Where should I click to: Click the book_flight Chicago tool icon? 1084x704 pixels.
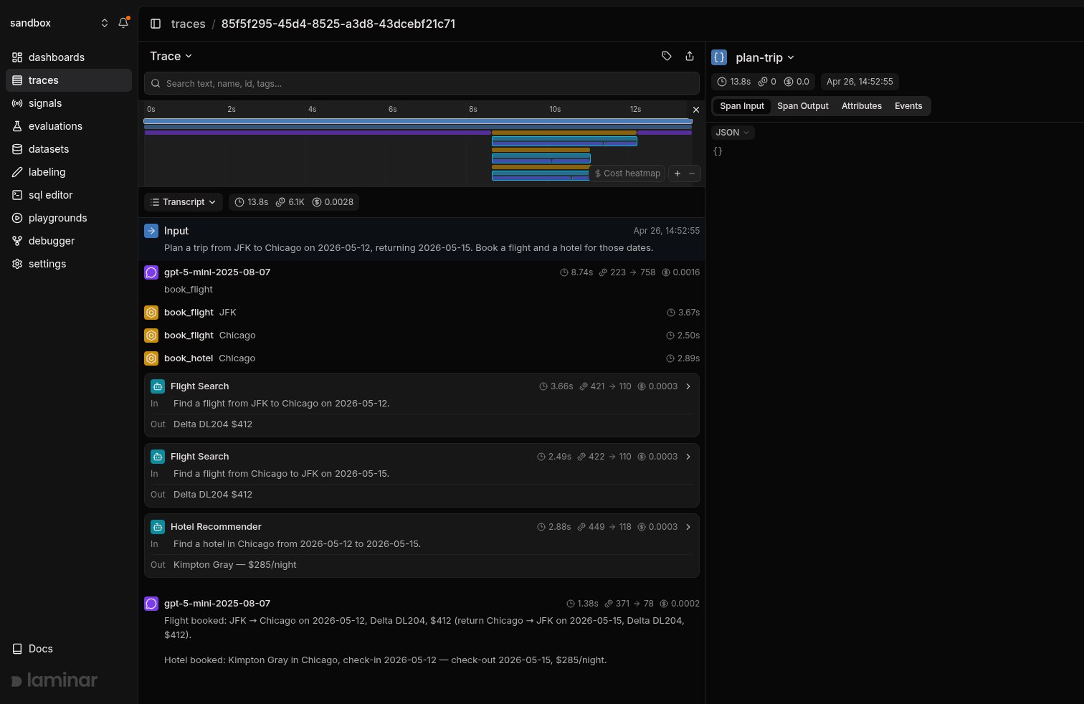point(151,336)
